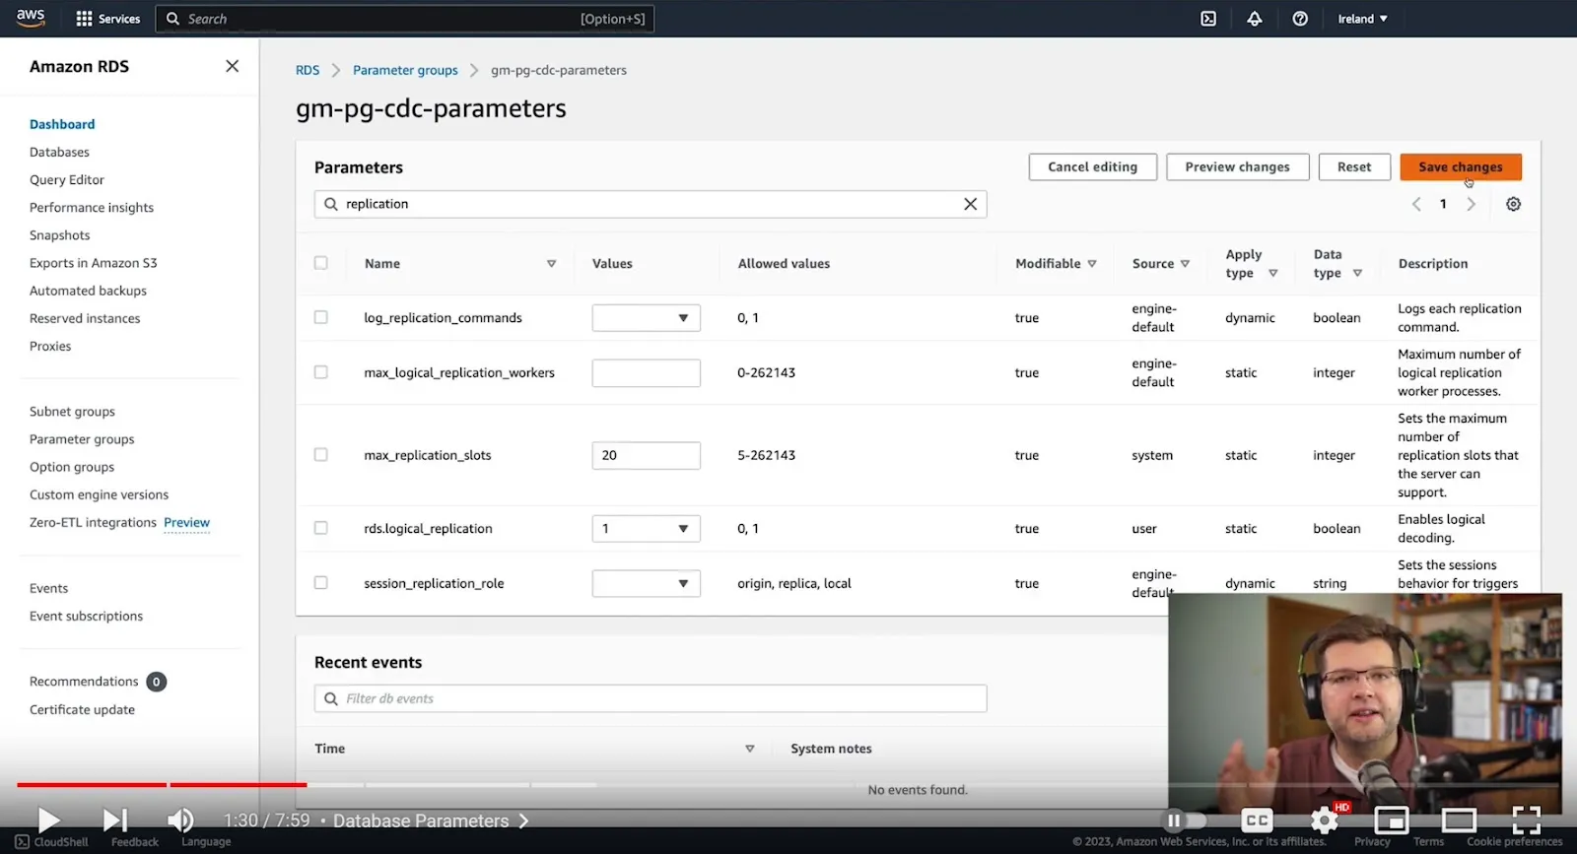Open Query Editor in the sidebar

pos(66,179)
